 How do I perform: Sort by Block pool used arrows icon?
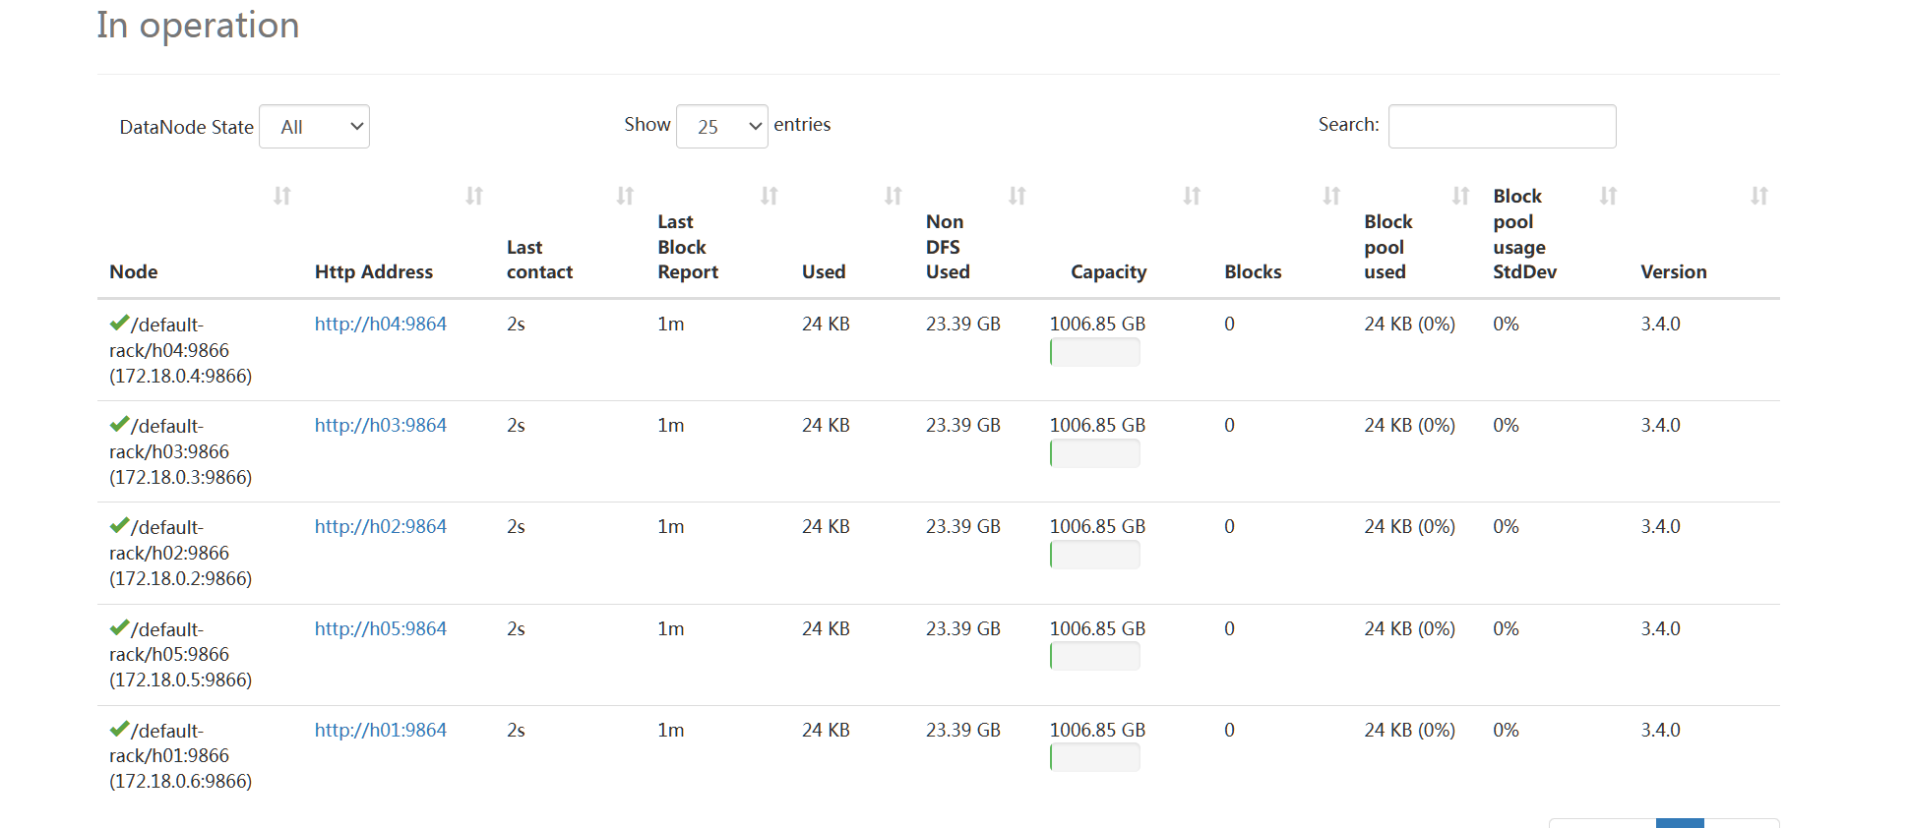pos(1461,196)
